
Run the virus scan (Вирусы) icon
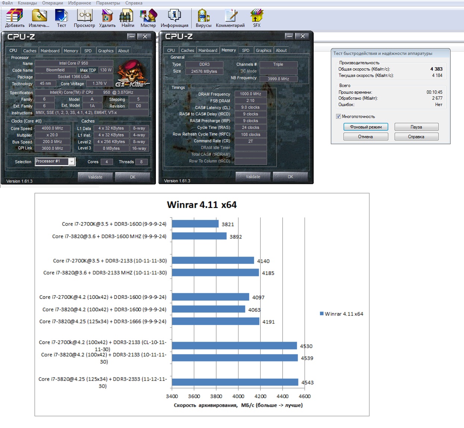[203, 16]
